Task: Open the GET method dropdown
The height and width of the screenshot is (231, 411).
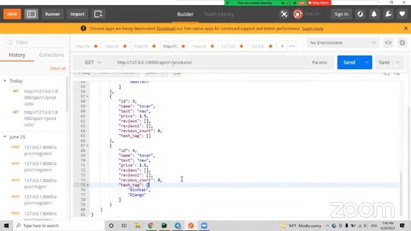Action: [92, 62]
